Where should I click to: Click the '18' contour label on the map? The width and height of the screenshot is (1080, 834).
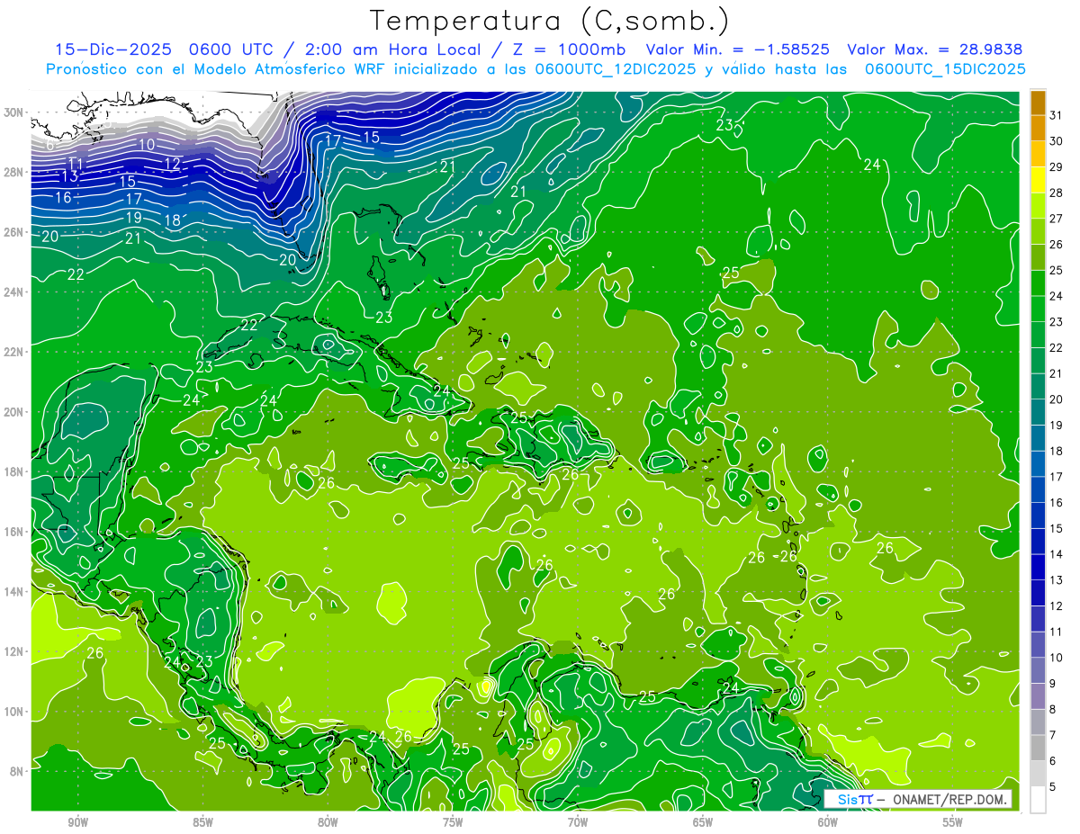[x=174, y=220]
